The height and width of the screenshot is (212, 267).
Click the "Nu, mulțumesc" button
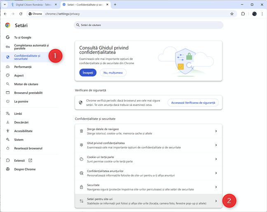click(x=113, y=72)
